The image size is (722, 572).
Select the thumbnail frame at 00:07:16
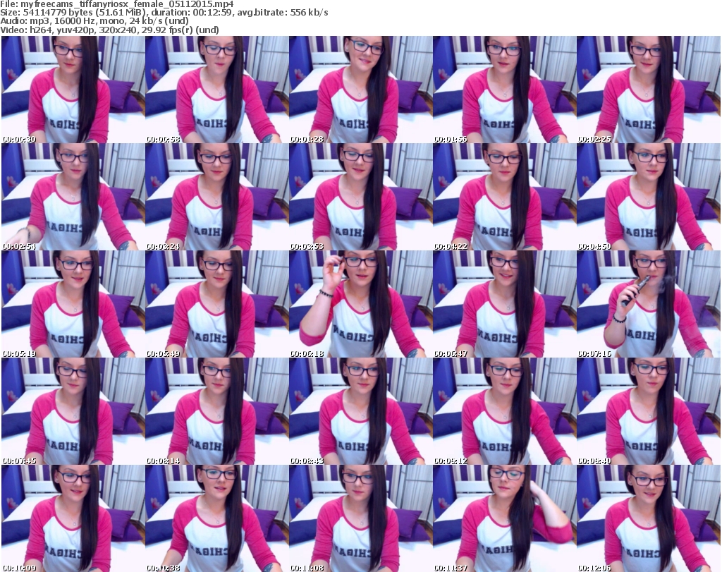pyautogui.click(x=649, y=304)
